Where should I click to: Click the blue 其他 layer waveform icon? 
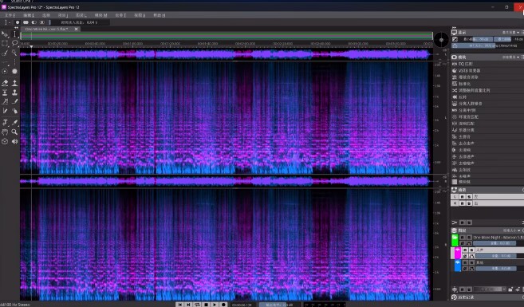tap(458, 266)
